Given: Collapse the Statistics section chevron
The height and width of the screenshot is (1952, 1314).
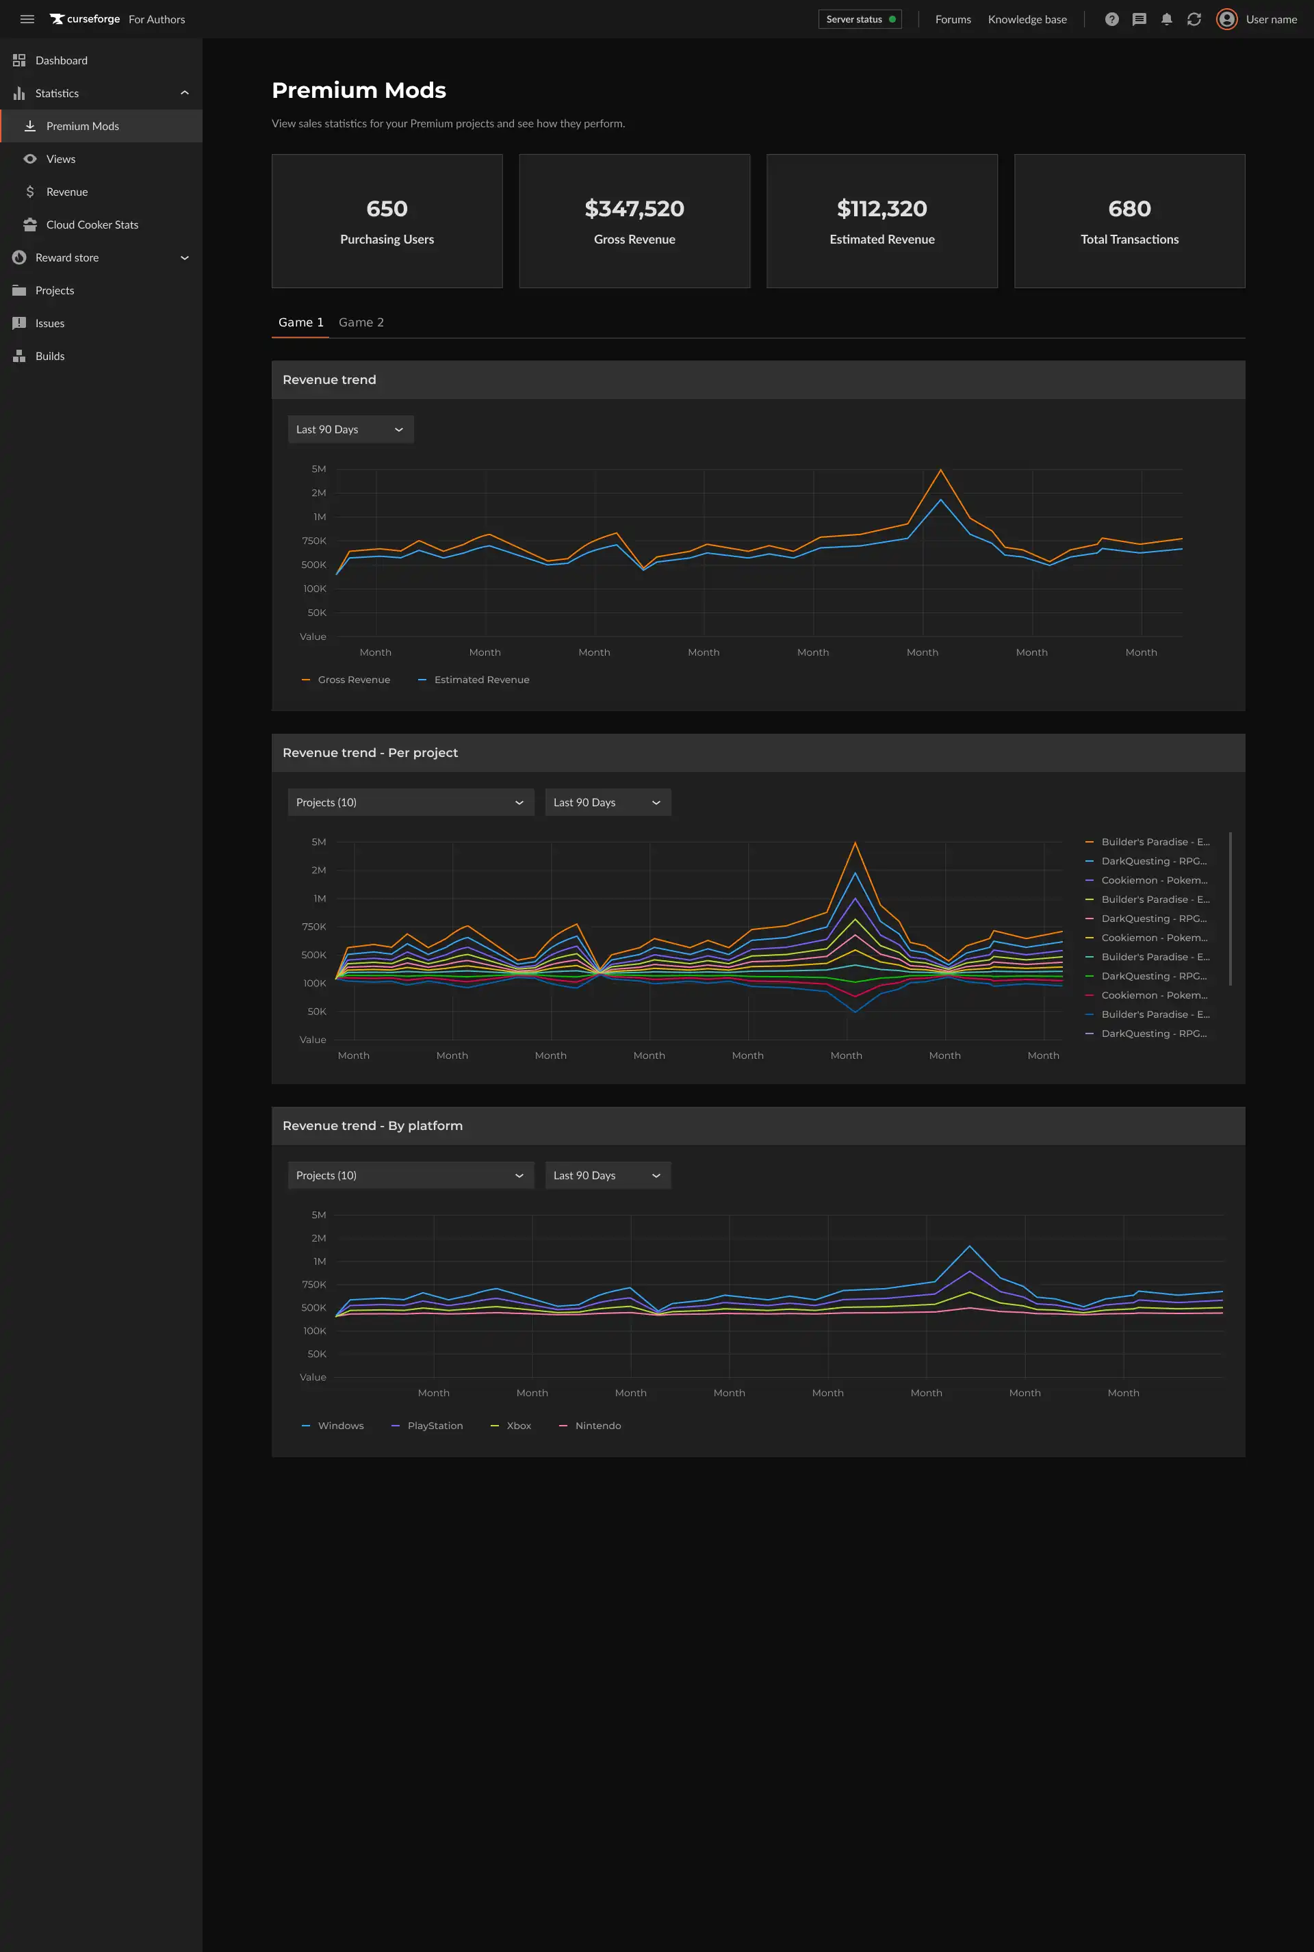Looking at the screenshot, I should click(184, 93).
